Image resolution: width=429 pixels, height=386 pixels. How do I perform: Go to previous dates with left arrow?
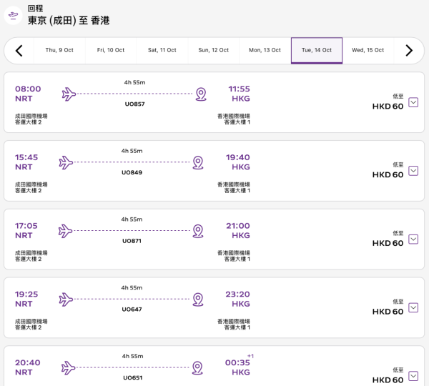click(x=19, y=51)
